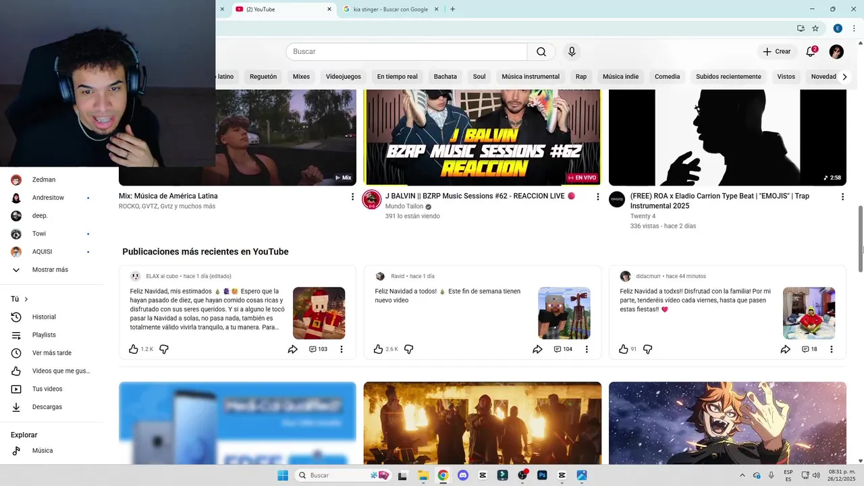This screenshot has width=864, height=486.
Task: Open Twenty 4 channel link
Action: pos(643,216)
